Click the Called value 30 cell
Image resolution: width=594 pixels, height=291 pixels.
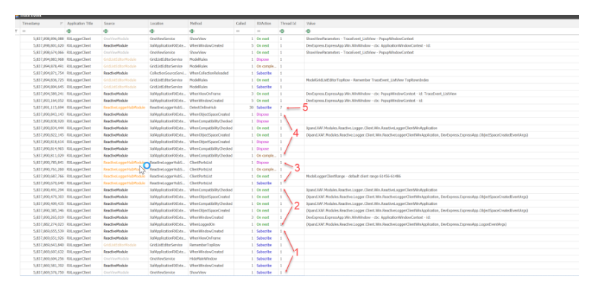coord(244,107)
